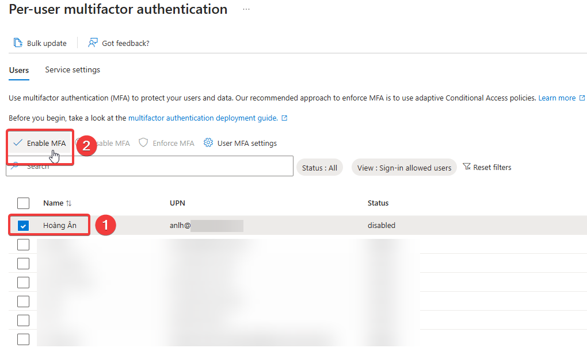Check the row below Hoàng Ân
This screenshot has height=348, width=587.
pos(23,245)
